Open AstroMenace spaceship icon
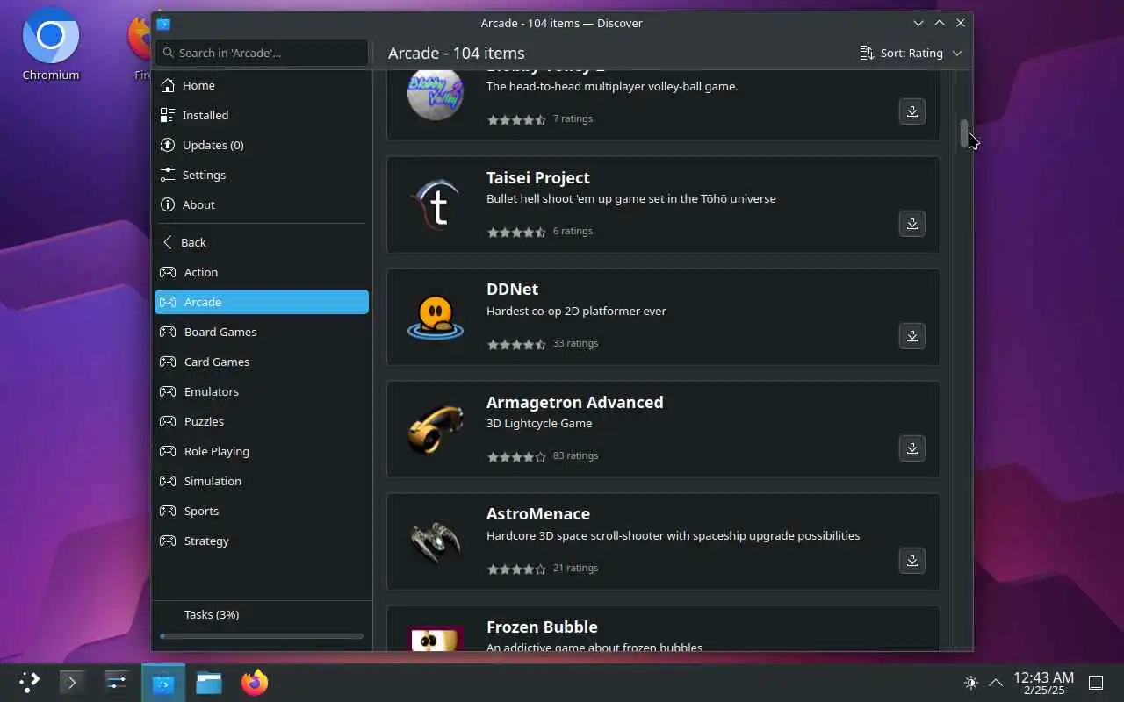The width and height of the screenshot is (1124, 702). [436, 541]
